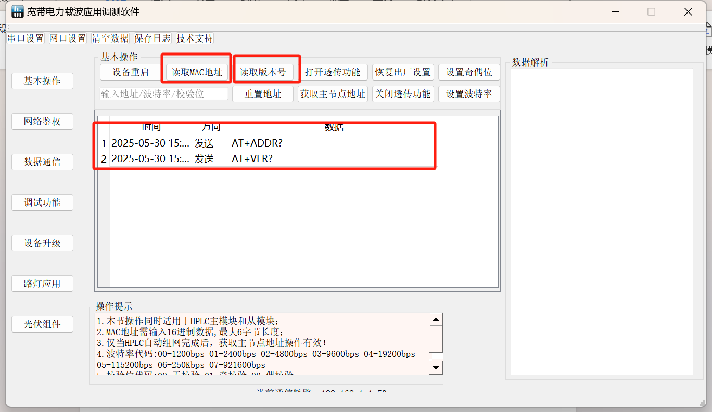
Task: Switch to 网络鉴权 panel
Action: (x=42, y=121)
